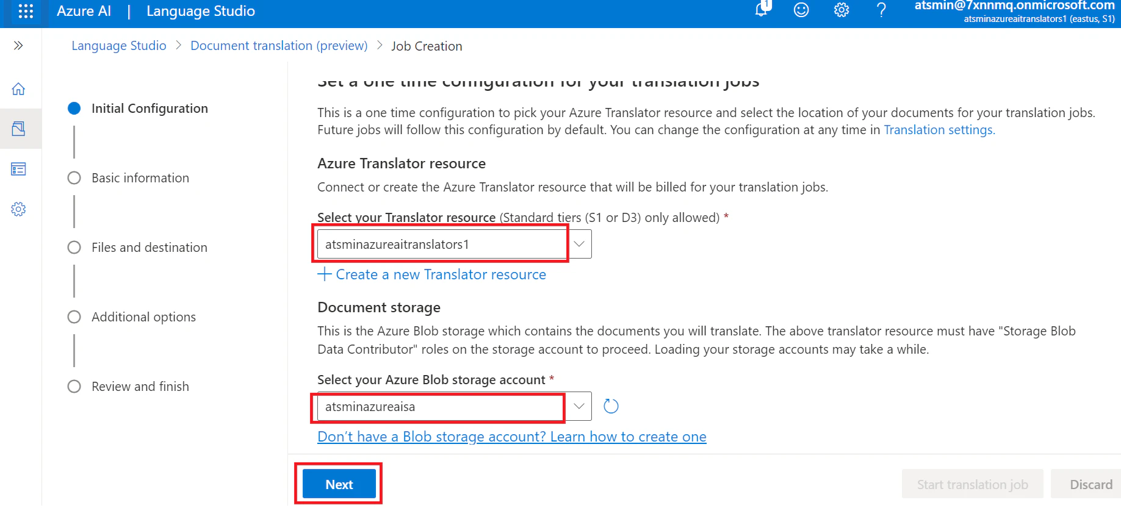Open the app launcher grid
The image size is (1121, 508).
pos(26,11)
